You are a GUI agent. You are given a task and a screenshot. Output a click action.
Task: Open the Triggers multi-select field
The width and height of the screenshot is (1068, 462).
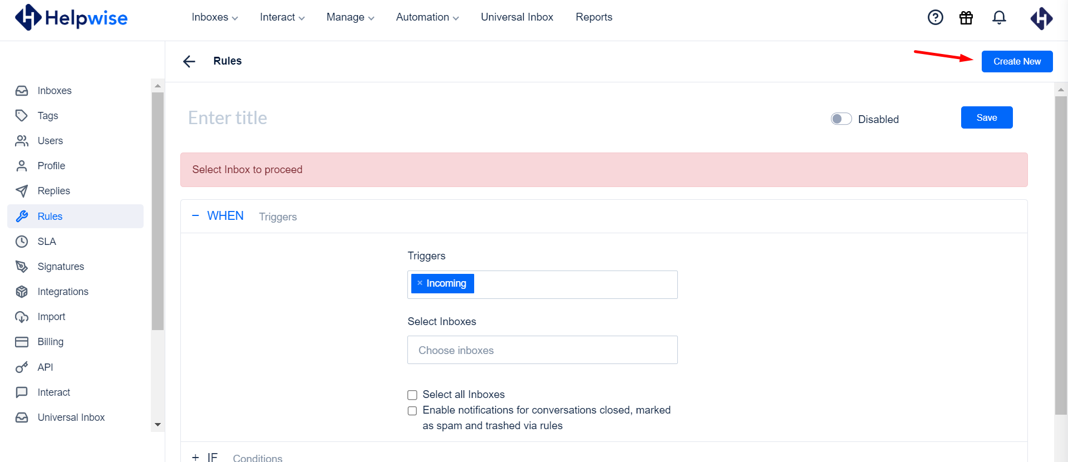[x=543, y=284]
